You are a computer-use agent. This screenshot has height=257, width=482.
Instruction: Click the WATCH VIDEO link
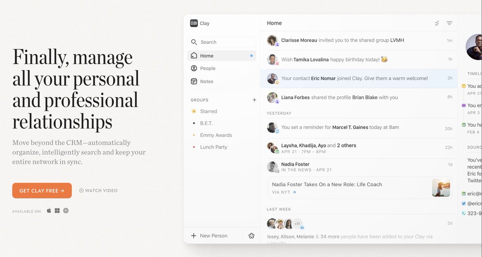(98, 191)
